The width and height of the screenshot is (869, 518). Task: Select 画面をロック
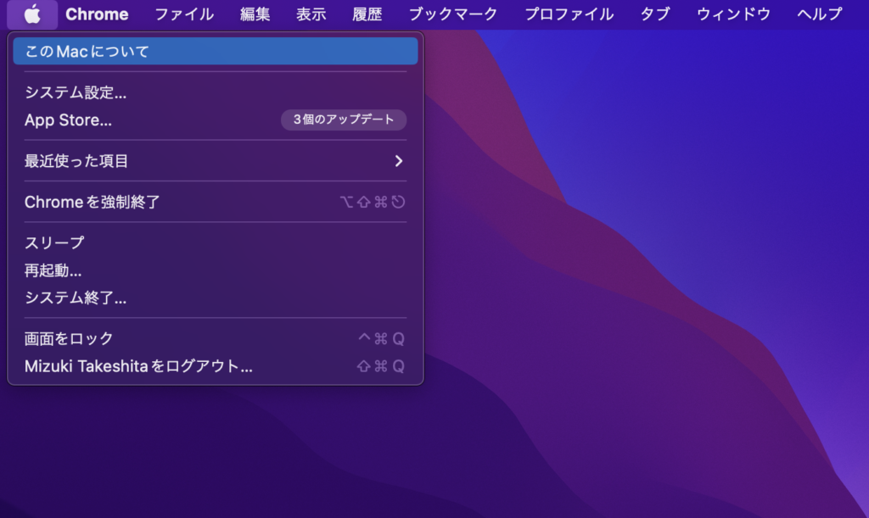pos(216,339)
